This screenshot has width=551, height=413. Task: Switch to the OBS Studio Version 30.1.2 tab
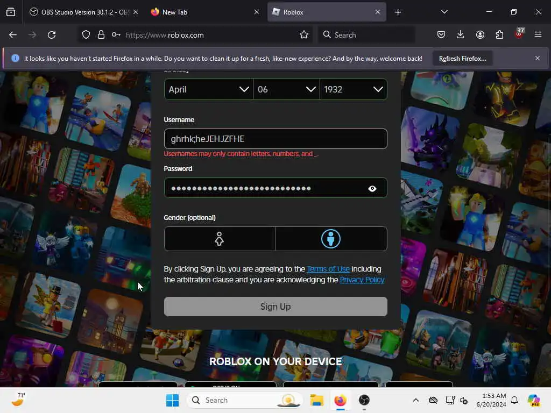(x=83, y=12)
